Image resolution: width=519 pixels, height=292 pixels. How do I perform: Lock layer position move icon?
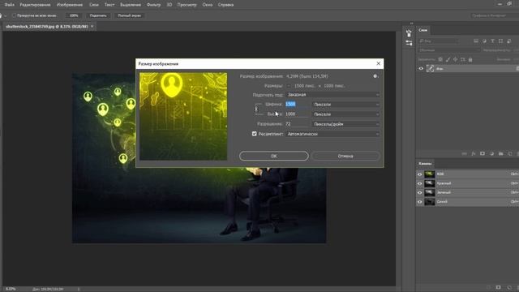(x=456, y=59)
